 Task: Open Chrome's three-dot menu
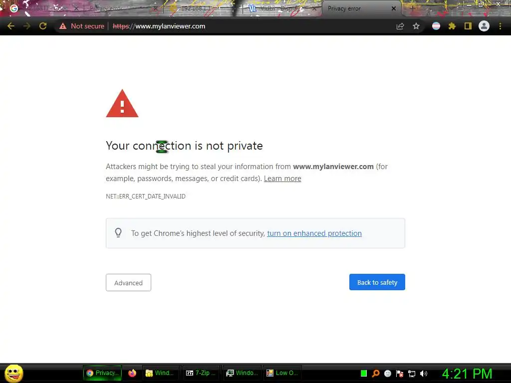tap(500, 26)
